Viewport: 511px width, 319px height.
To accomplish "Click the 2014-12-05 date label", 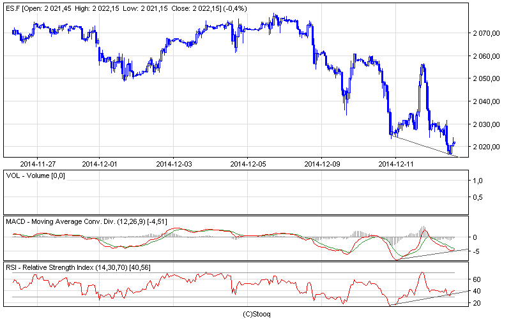I will [x=248, y=164].
